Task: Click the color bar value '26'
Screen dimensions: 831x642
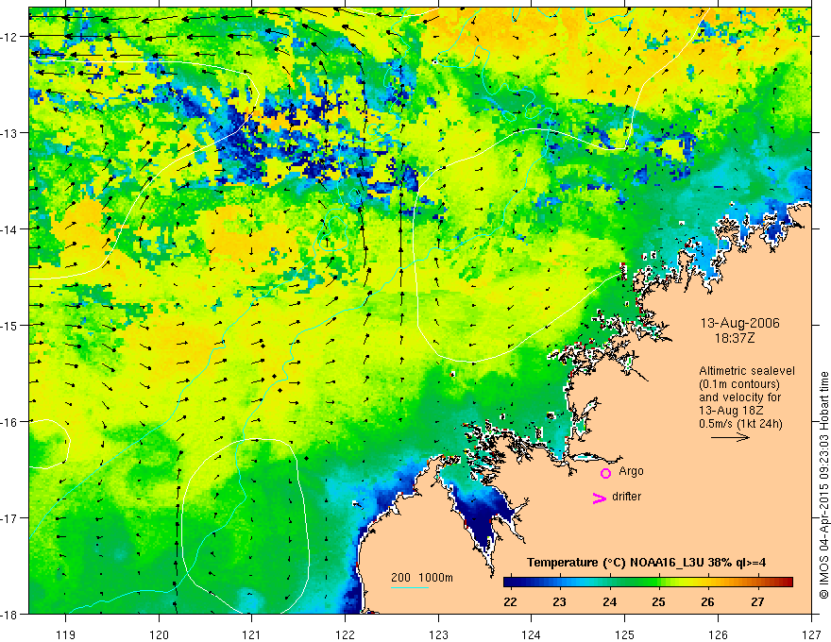Action: coord(707,601)
